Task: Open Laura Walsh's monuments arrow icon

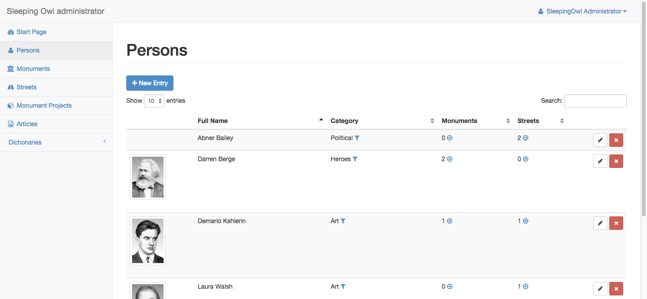Action: [x=450, y=287]
